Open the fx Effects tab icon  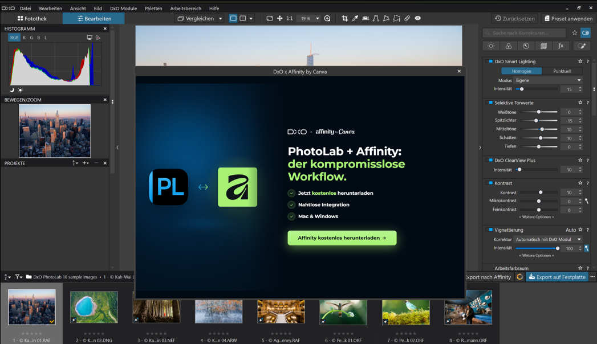561,46
